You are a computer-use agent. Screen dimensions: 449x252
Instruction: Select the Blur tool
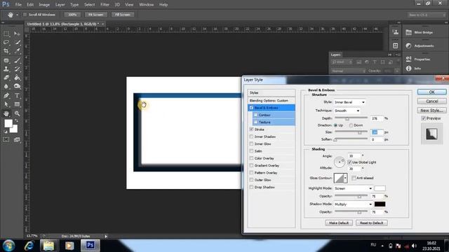pos(6,86)
